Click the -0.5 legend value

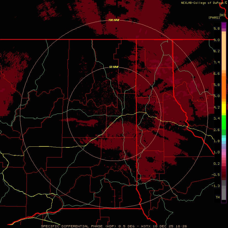click(x=216, y=175)
